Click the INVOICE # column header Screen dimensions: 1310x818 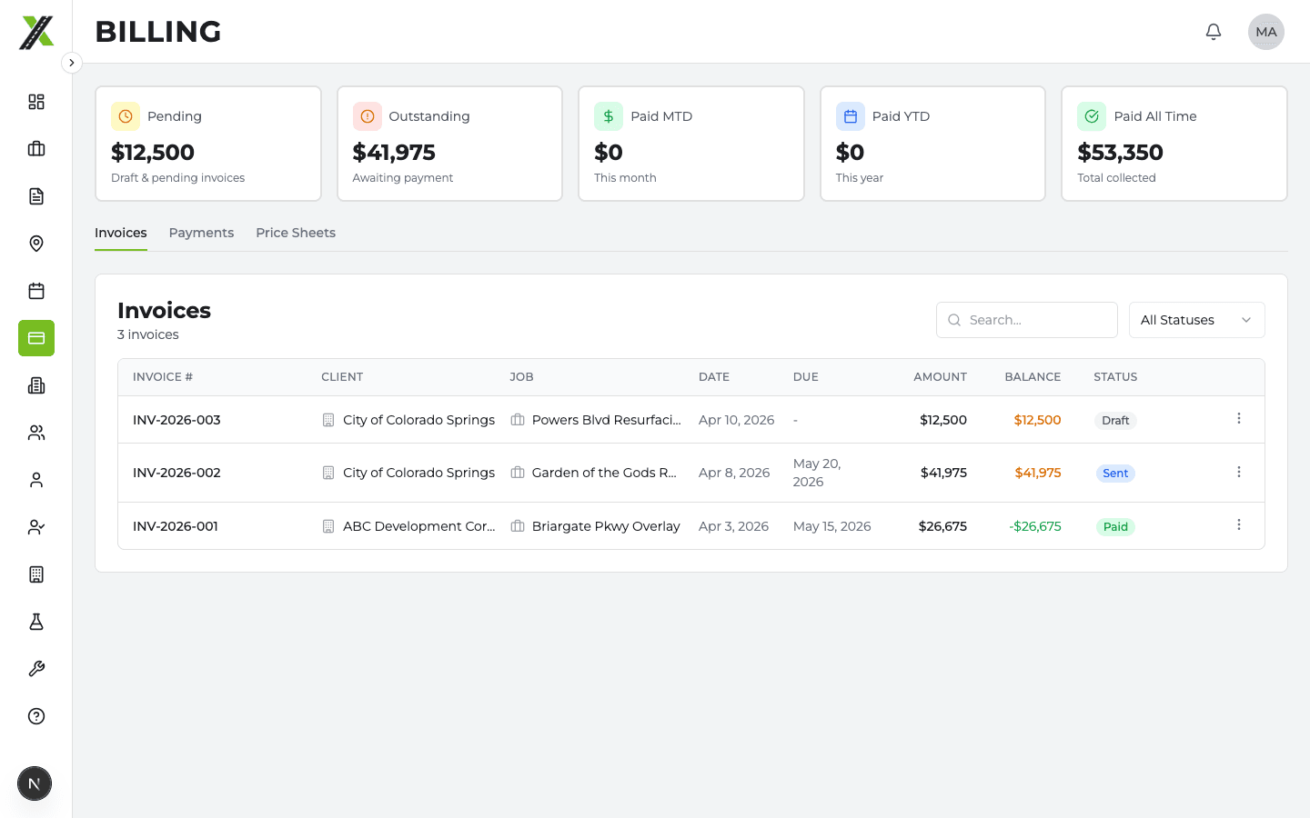point(163,377)
